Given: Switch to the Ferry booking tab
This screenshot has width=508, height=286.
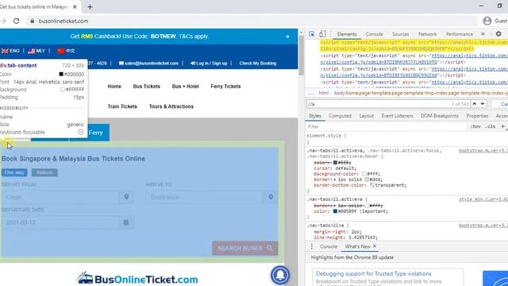Looking at the screenshot, I should 95,133.
